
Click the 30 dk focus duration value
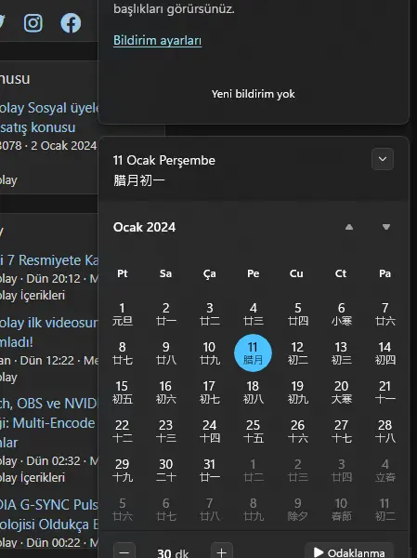coord(173,553)
